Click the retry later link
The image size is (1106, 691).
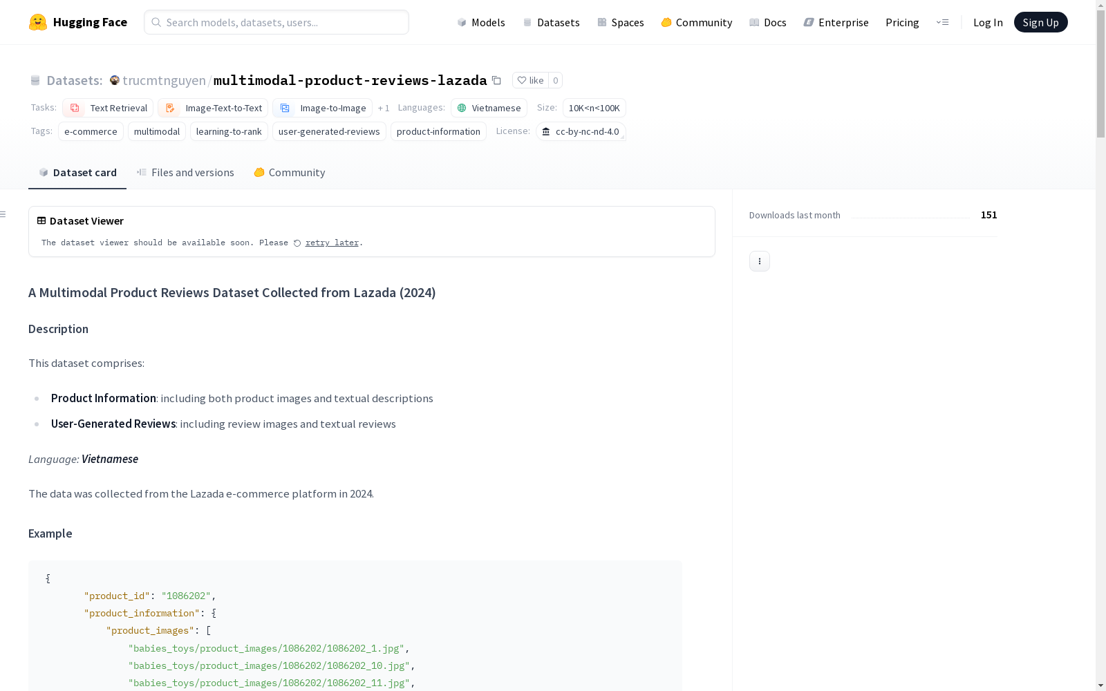click(x=332, y=243)
